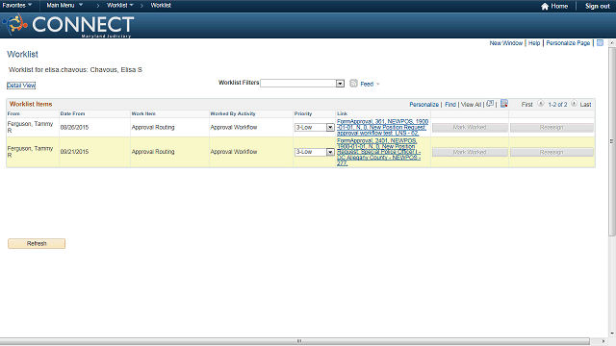Download worklist to spreadsheet icon
The image size is (616, 346).
(x=504, y=104)
